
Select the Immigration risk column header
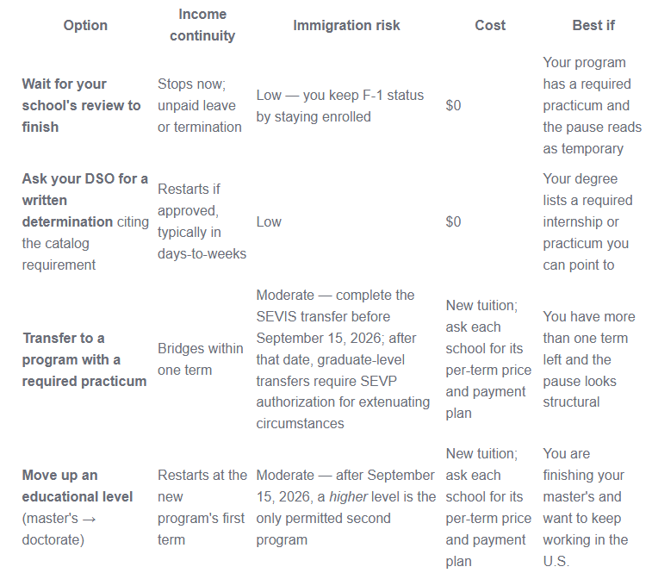point(346,25)
